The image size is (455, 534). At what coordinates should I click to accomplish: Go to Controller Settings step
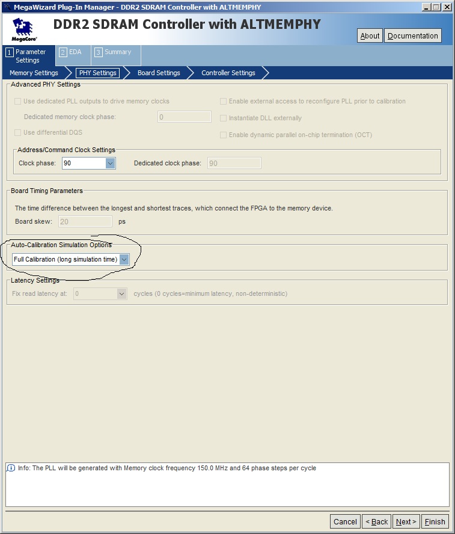click(x=228, y=73)
